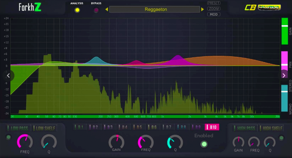Select the B10 band tab
This screenshot has width=292, height=158.
pos(212,127)
